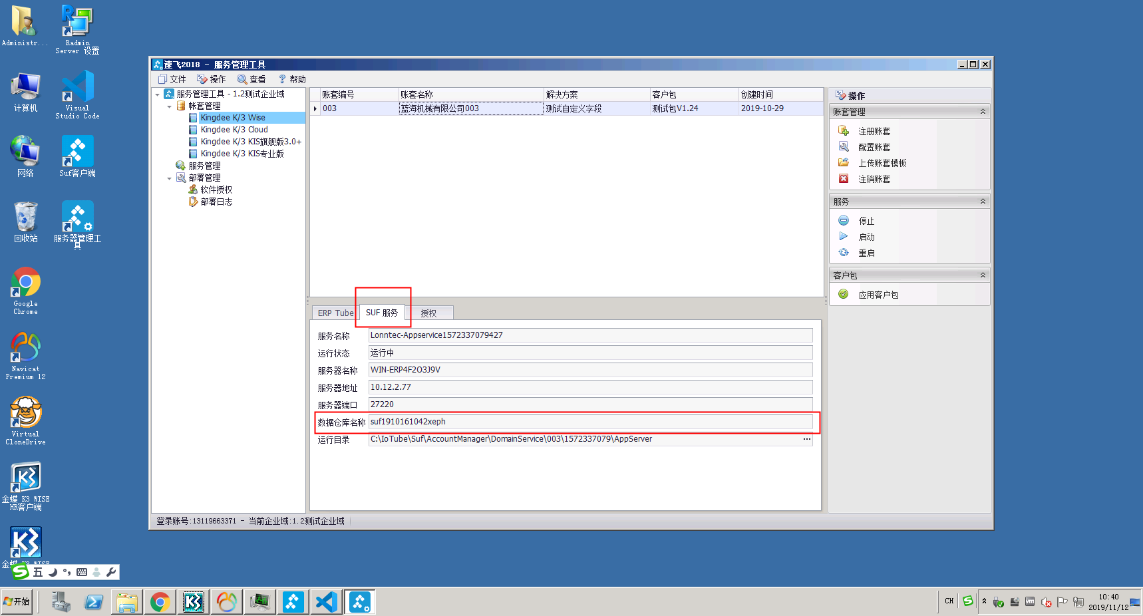Image resolution: width=1143 pixels, height=616 pixels.
Task: Click Visual Studio Code taskbar icon
Action: click(326, 602)
